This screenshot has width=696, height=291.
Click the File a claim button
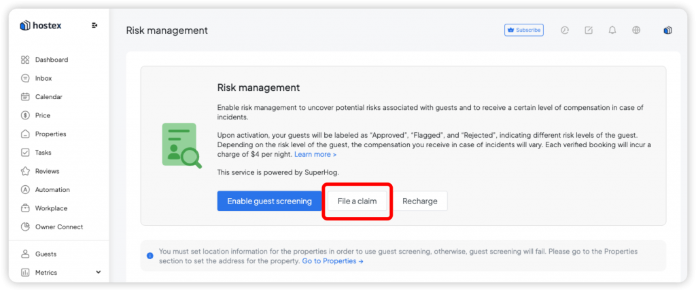357,201
